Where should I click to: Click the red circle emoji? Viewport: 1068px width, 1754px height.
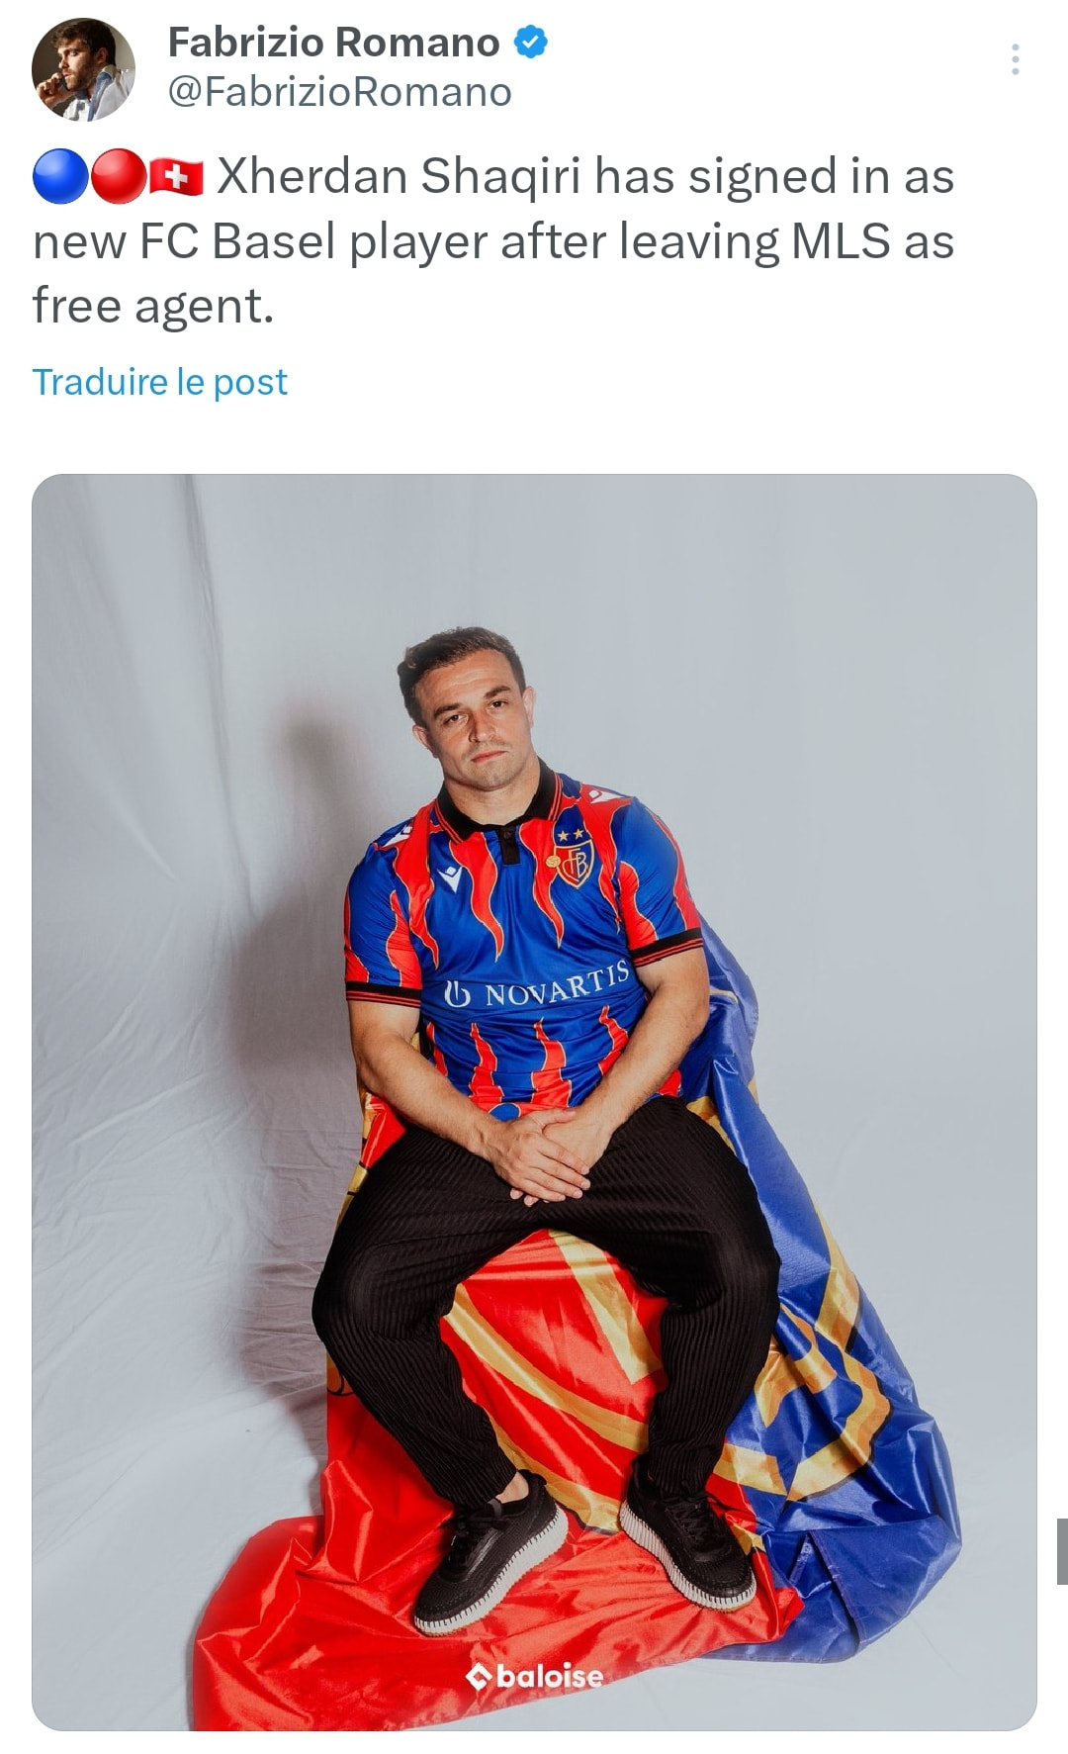119,176
